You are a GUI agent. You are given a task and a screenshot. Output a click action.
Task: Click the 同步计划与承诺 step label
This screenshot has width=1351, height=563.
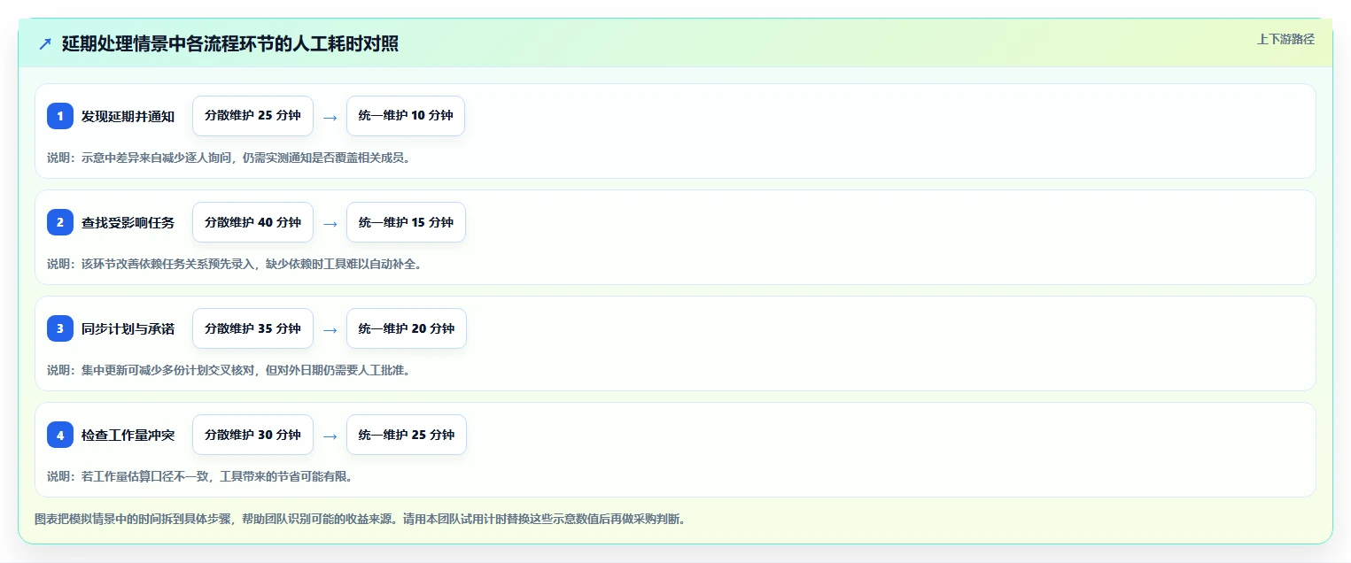tap(128, 328)
